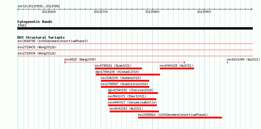Select the dgv4234n152 (Chaisson2019) label
This screenshot has width=261, height=129.
(130, 90)
